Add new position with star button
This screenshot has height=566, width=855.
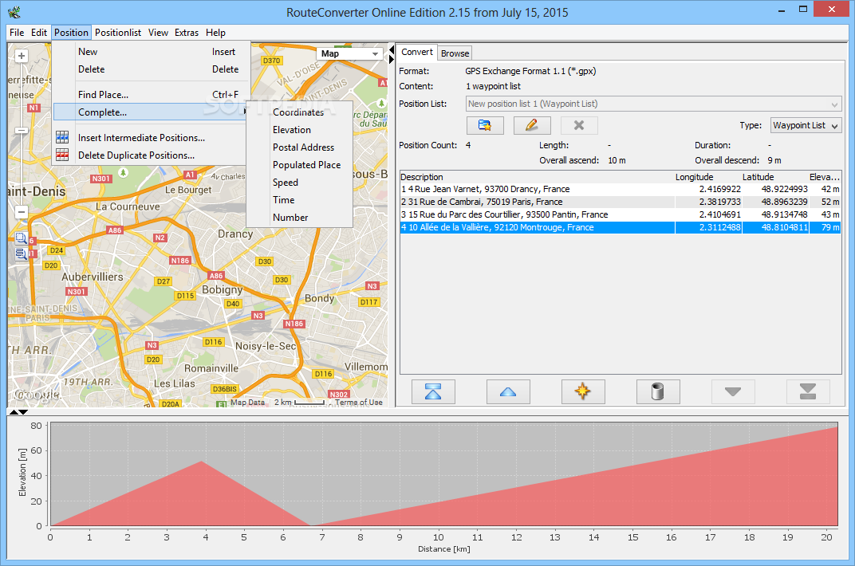pos(583,391)
